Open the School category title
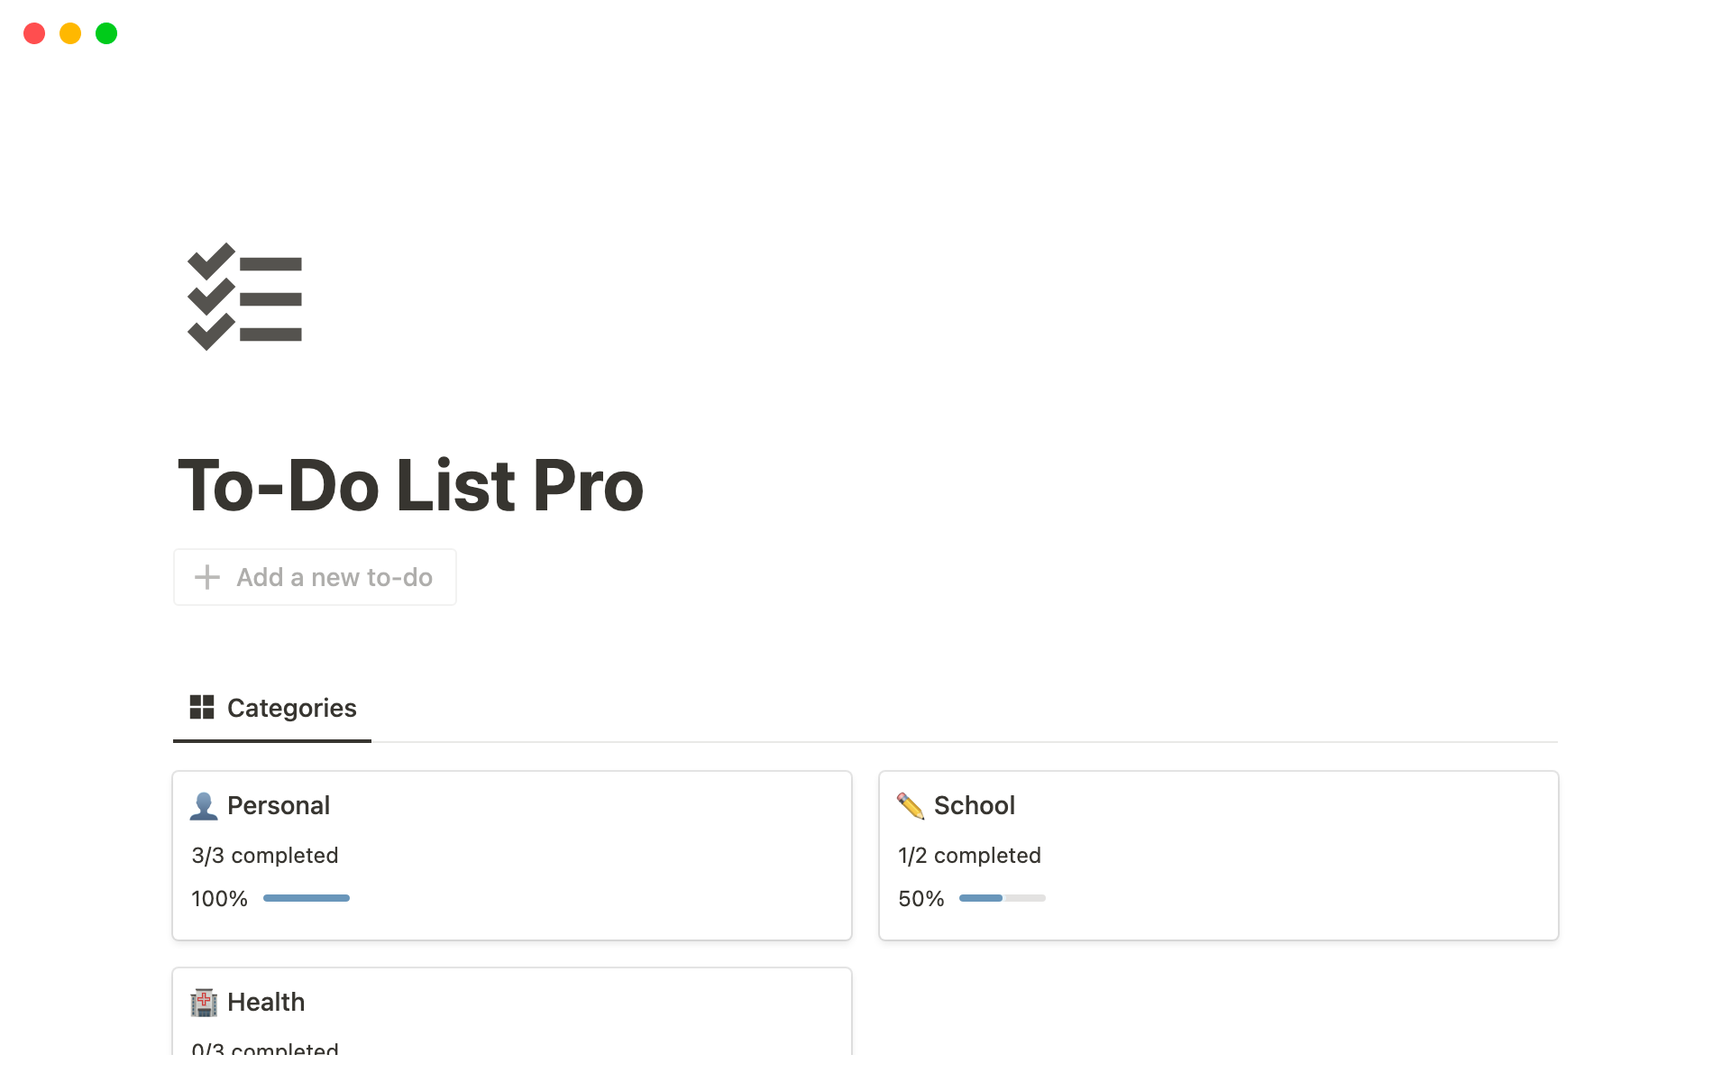Image resolution: width=1731 pixels, height=1082 pixels. 974,806
